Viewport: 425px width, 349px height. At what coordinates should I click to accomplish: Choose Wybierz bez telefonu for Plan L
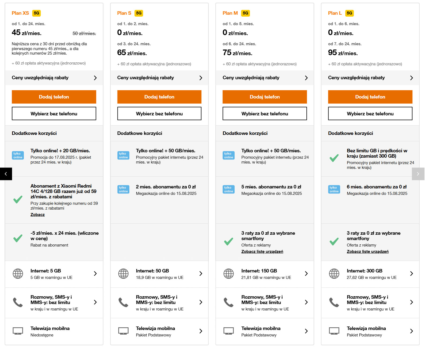point(370,113)
